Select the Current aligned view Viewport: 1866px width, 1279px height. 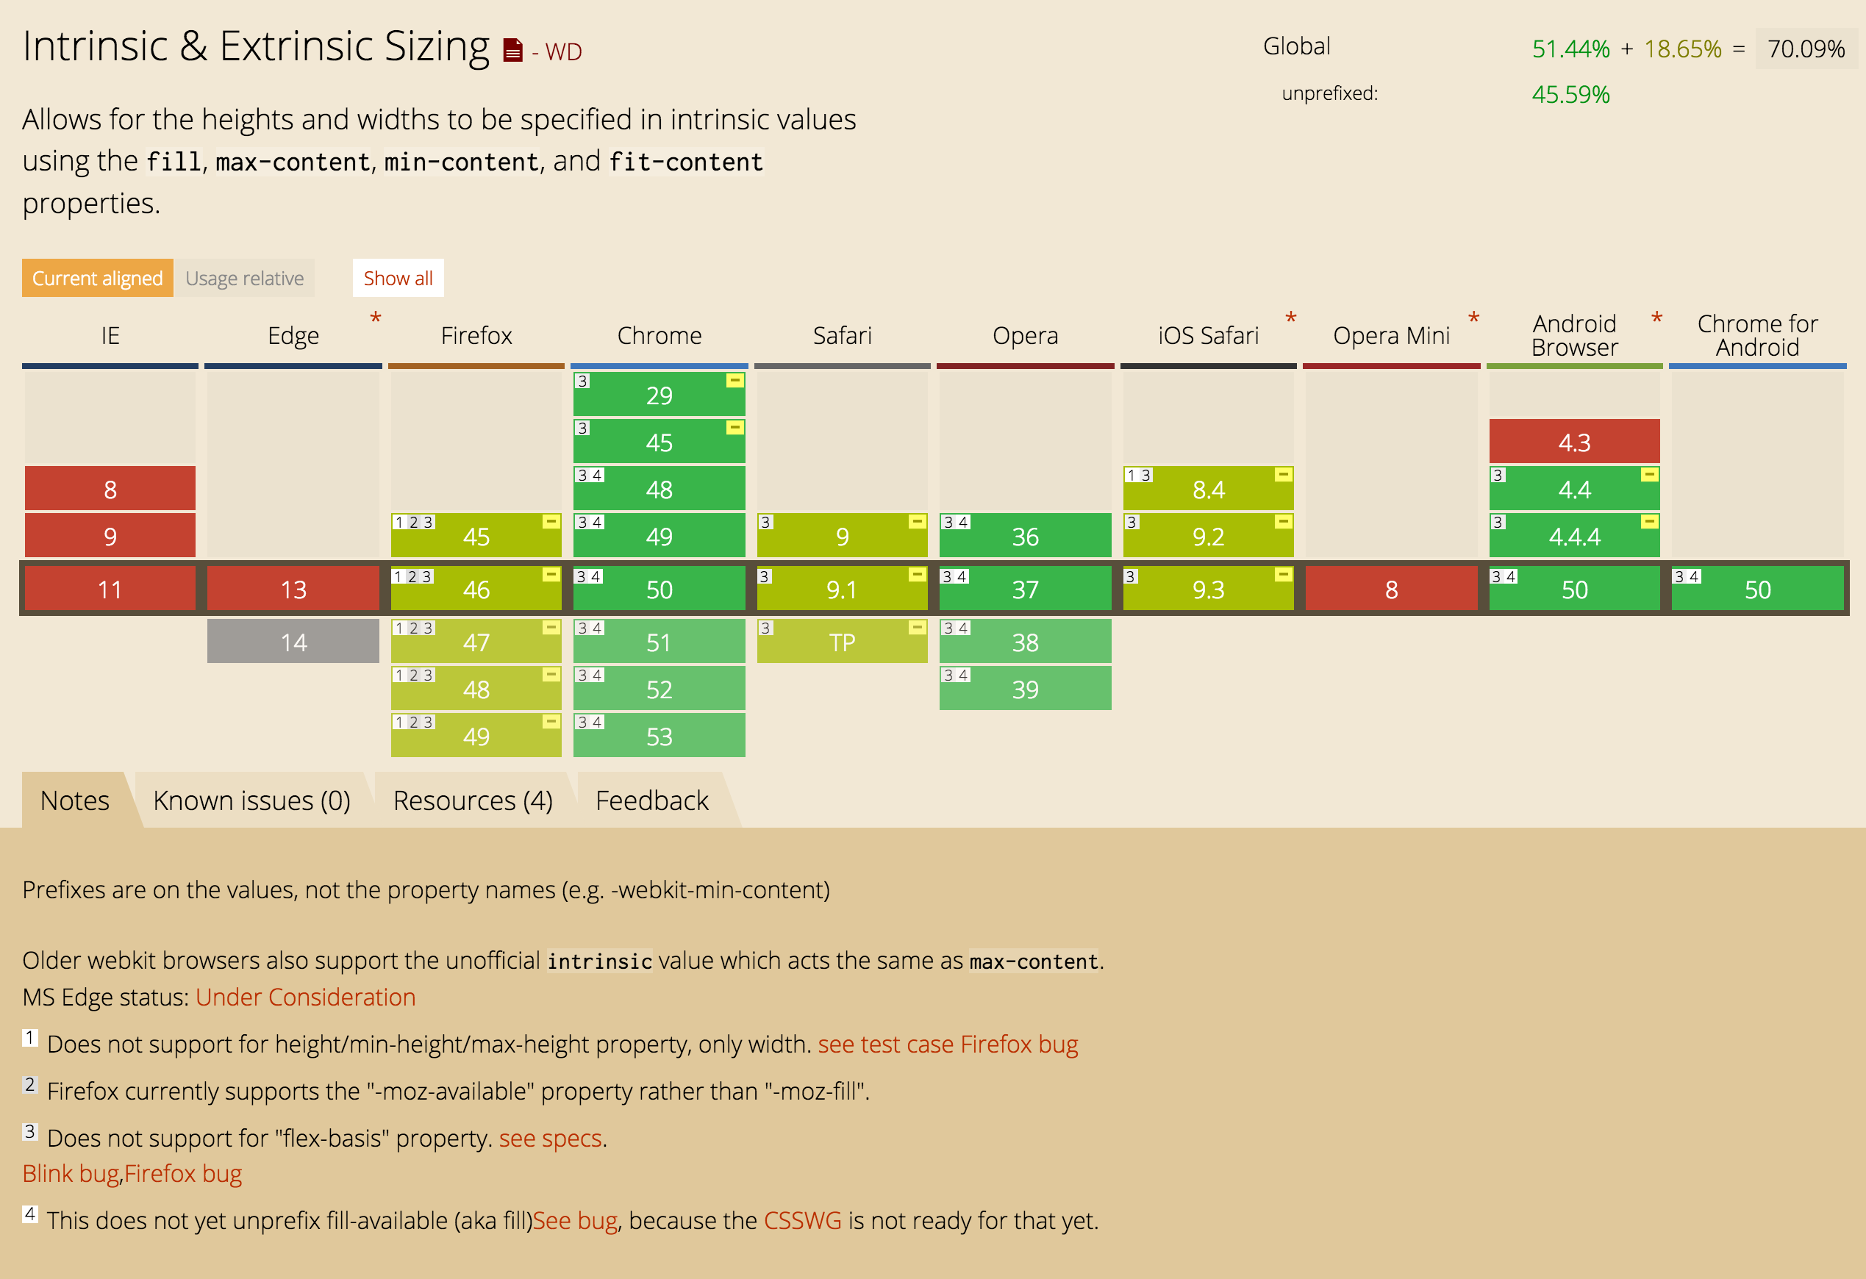(x=96, y=278)
